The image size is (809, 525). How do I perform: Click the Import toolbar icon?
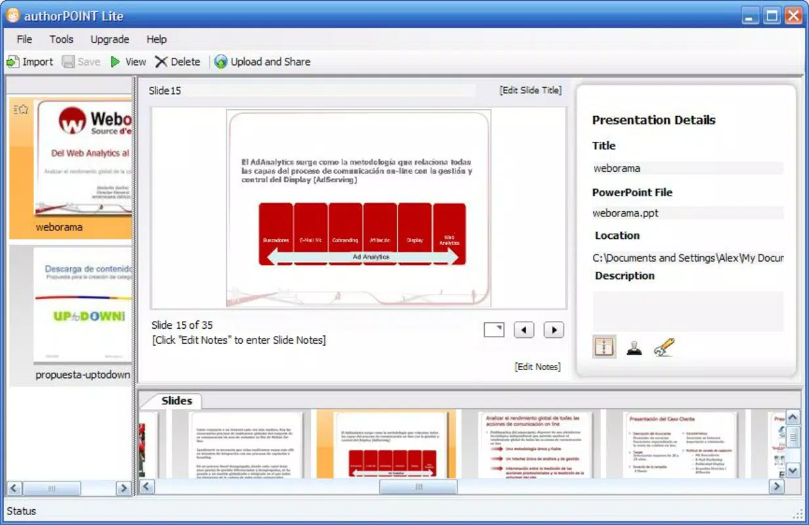[12, 62]
